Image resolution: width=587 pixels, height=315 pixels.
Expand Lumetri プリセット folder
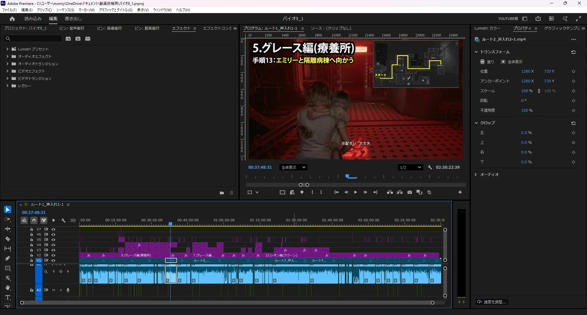click(8, 49)
